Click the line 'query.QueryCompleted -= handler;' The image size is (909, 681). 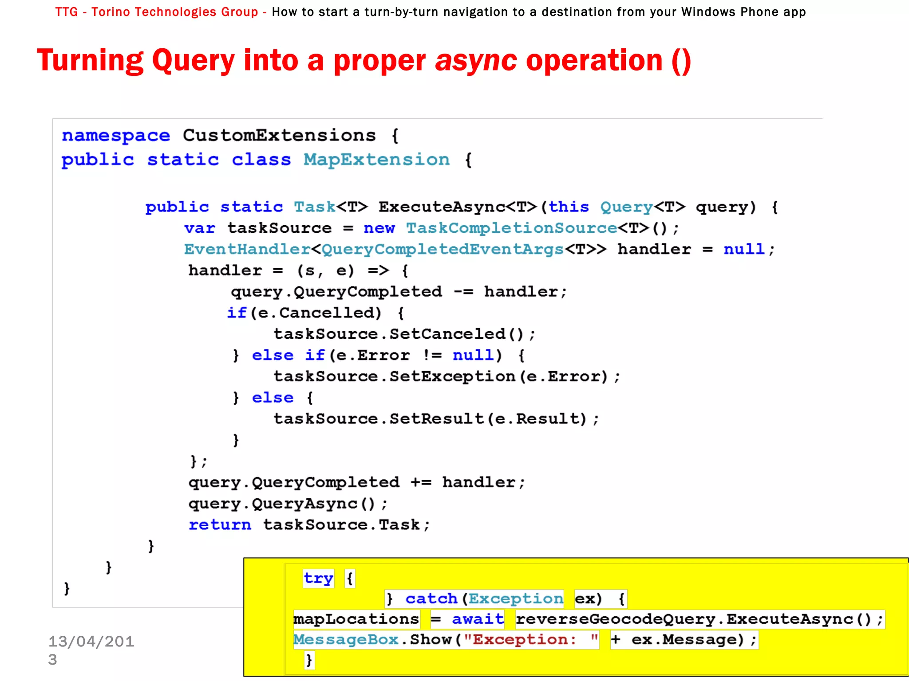pyautogui.click(x=399, y=292)
